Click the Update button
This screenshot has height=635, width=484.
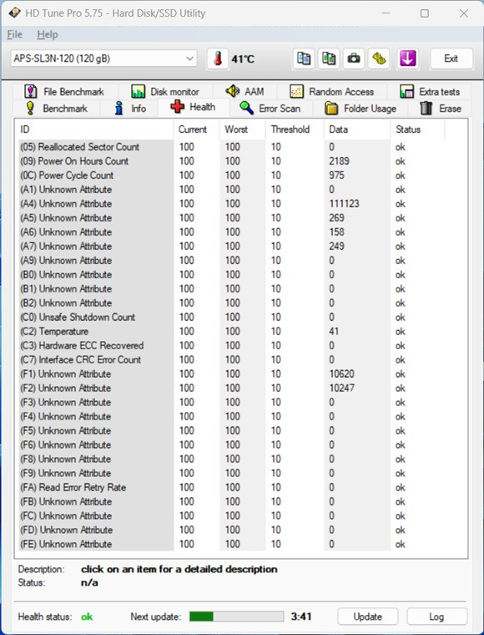367,617
